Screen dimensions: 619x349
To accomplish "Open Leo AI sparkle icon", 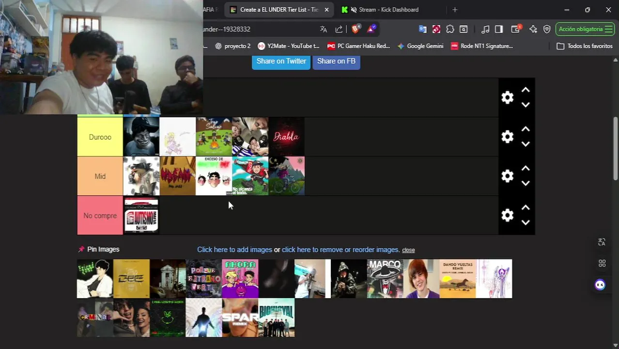I will click(533, 29).
